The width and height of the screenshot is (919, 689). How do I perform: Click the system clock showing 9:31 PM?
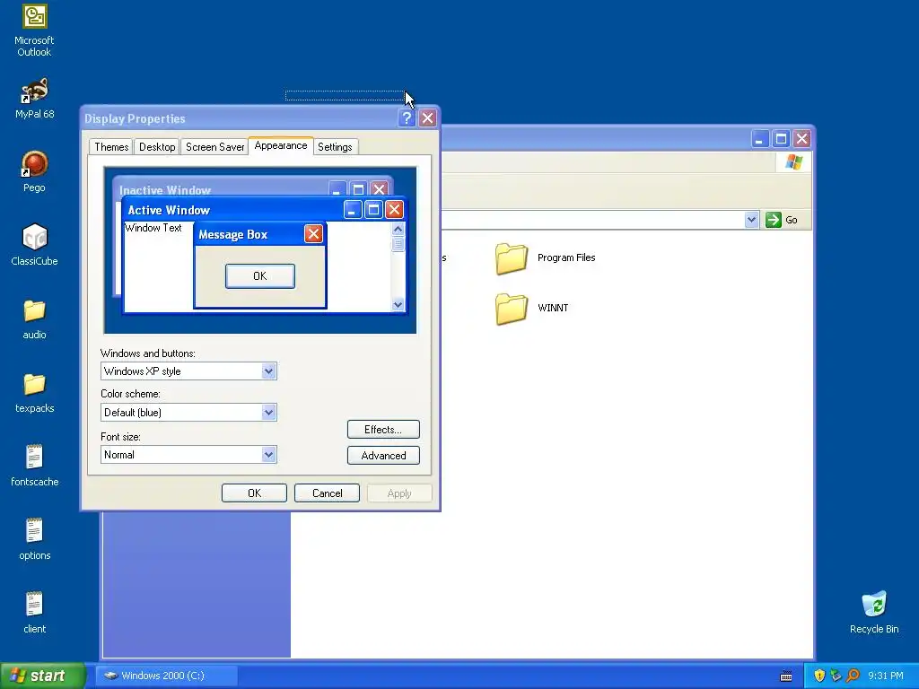(x=886, y=676)
